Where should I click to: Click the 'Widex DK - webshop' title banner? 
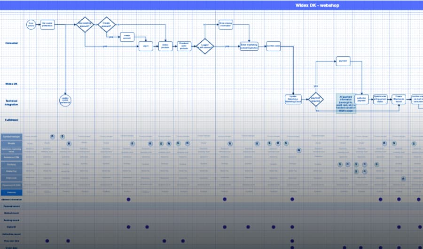pos(211,5)
